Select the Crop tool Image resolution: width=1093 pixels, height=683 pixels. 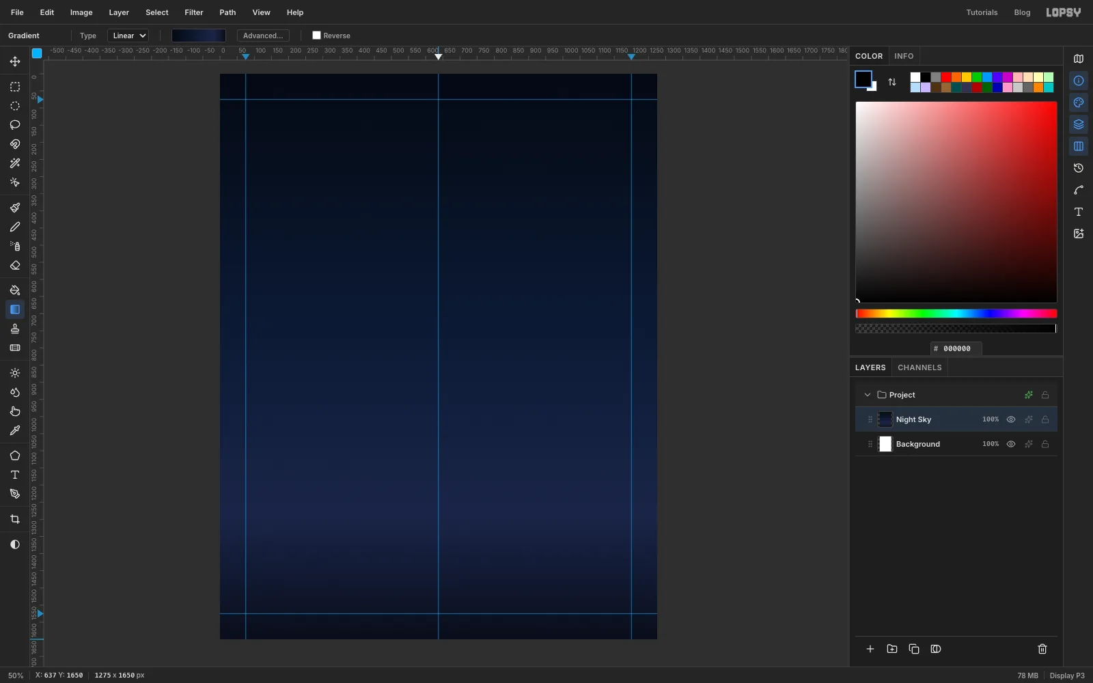15,519
